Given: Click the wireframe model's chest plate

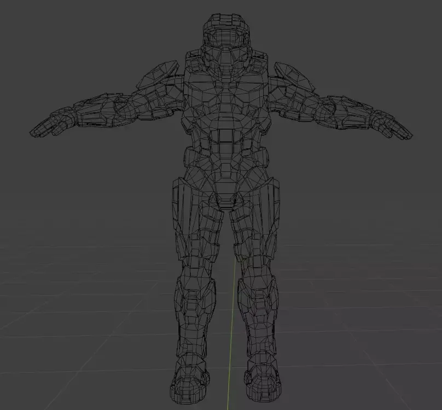Looking at the screenshot, I should [x=225, y=97].
